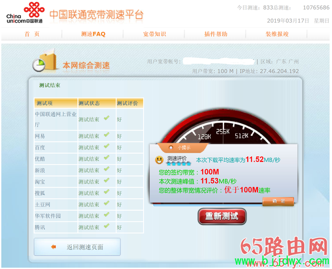This screenshot has width=332, height=269.
Task: Open the 测速FAQ menu item
Action: coord(93,34)
